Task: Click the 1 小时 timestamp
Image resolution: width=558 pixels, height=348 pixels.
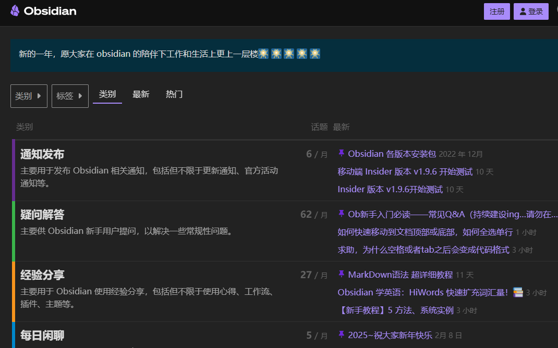Action: tap(526, 232)
